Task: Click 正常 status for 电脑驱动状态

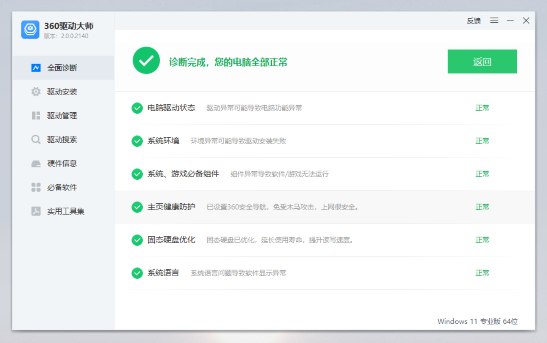Action: pyautogui.click(x=482, y=108)
